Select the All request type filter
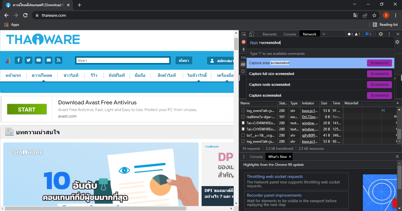 point(243,64)
